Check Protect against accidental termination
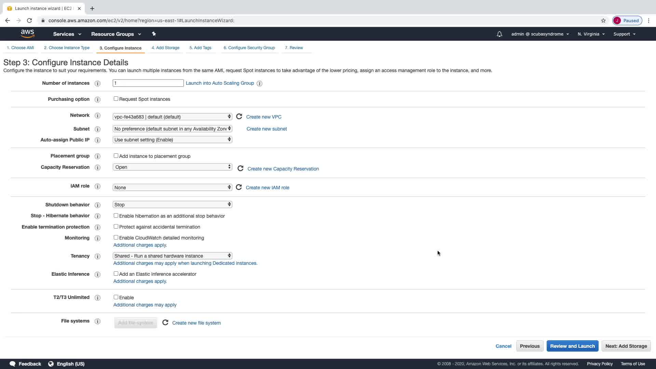 click(116, 227)
